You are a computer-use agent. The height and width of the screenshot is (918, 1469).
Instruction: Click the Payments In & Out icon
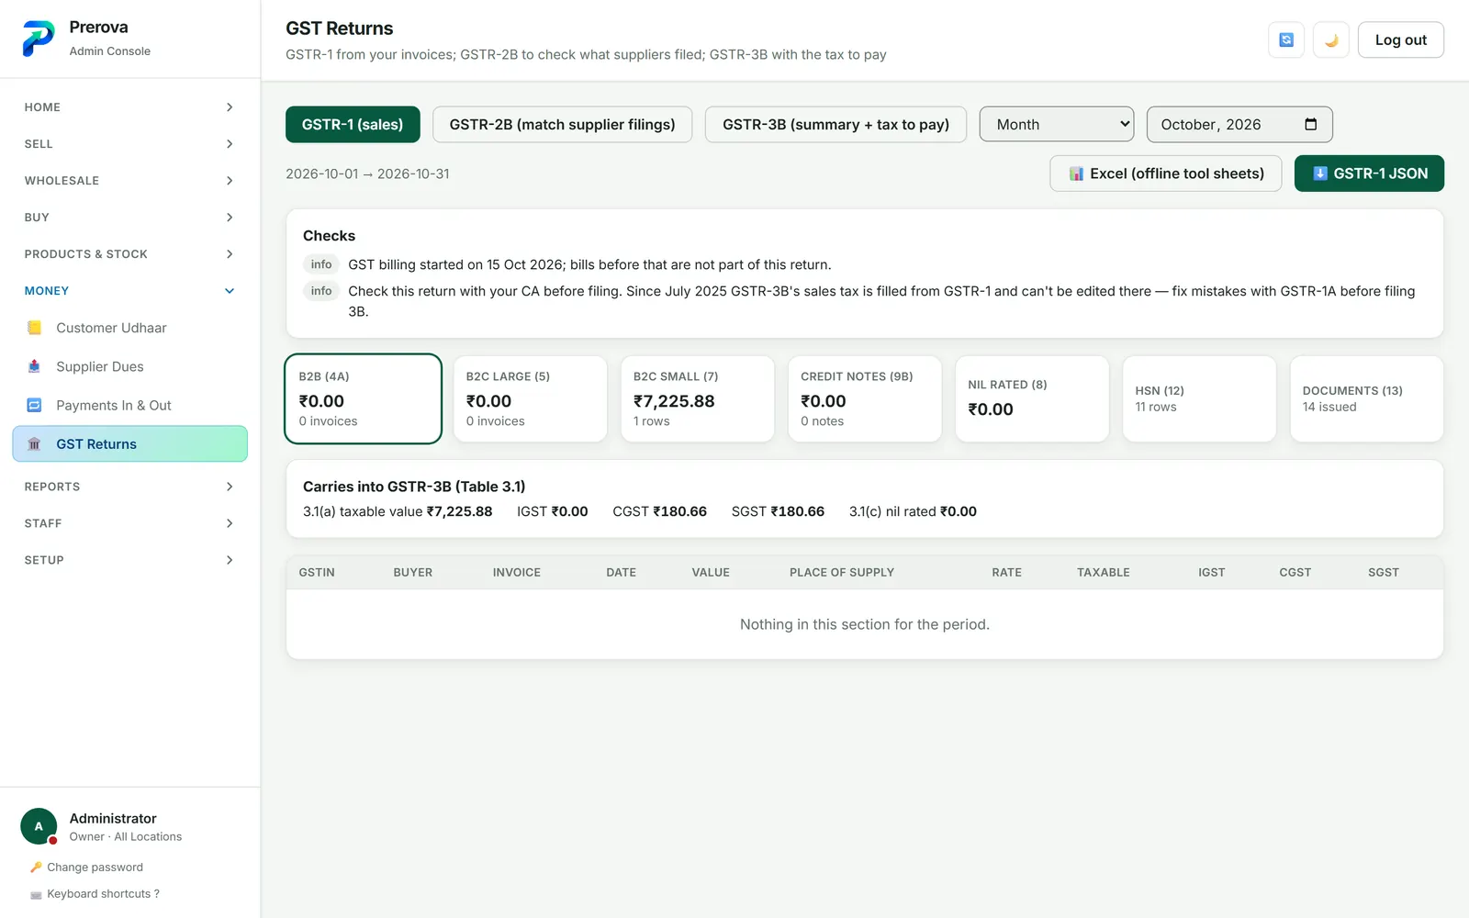coord(34,405)
